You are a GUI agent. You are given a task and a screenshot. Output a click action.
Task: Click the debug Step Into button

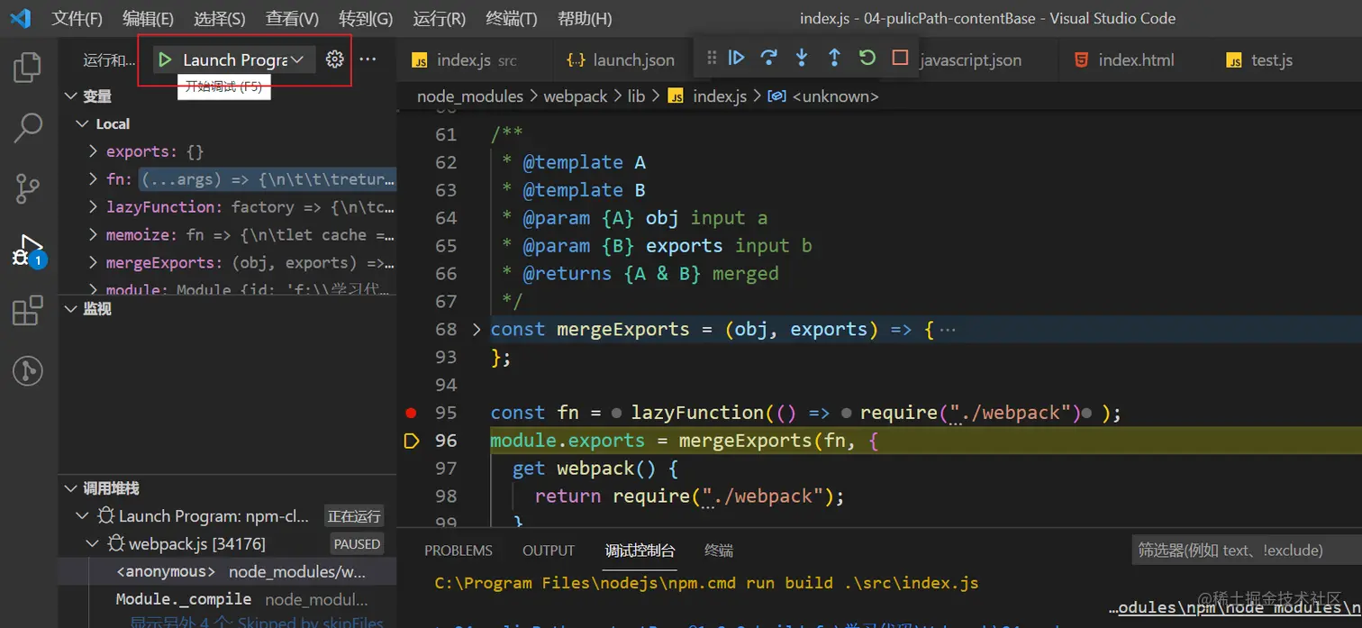tap(802, 58)
